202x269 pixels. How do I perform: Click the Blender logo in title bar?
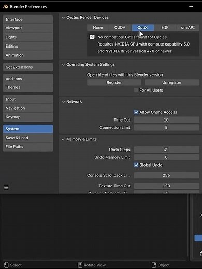point(6,7)
